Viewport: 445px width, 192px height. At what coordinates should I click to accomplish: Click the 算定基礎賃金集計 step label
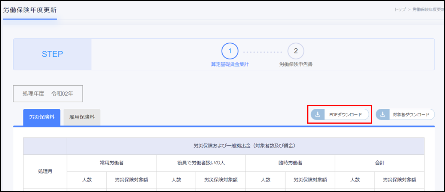pyautogui.click(x=230, y=64)
